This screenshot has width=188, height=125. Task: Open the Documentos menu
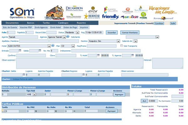[x=12, y=23]
